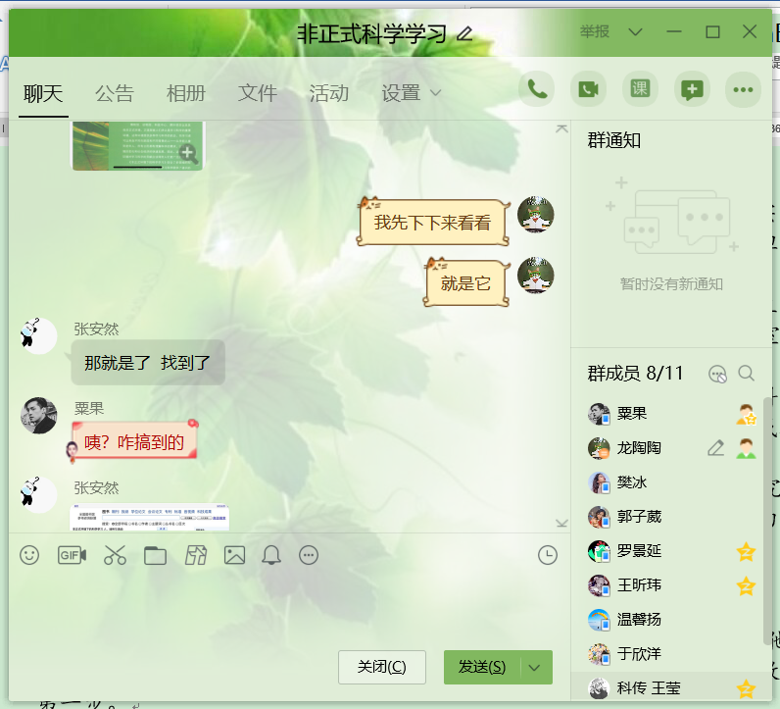
Task: Open the send options dropdown arrow
Action: point(535,667)
